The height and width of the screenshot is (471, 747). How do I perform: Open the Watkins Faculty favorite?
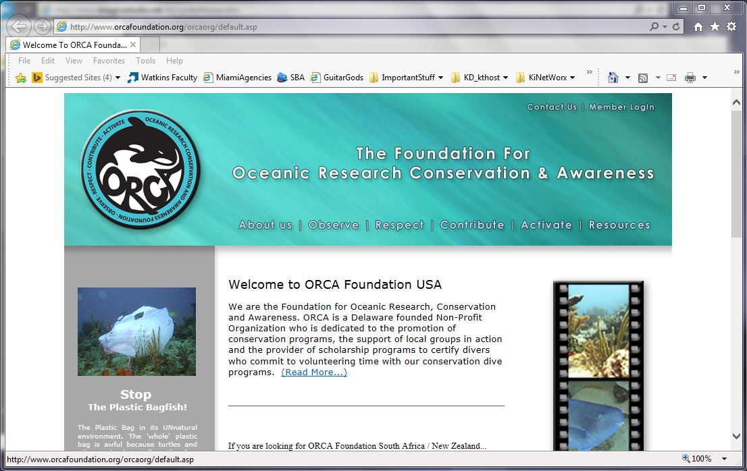(163, 78)
